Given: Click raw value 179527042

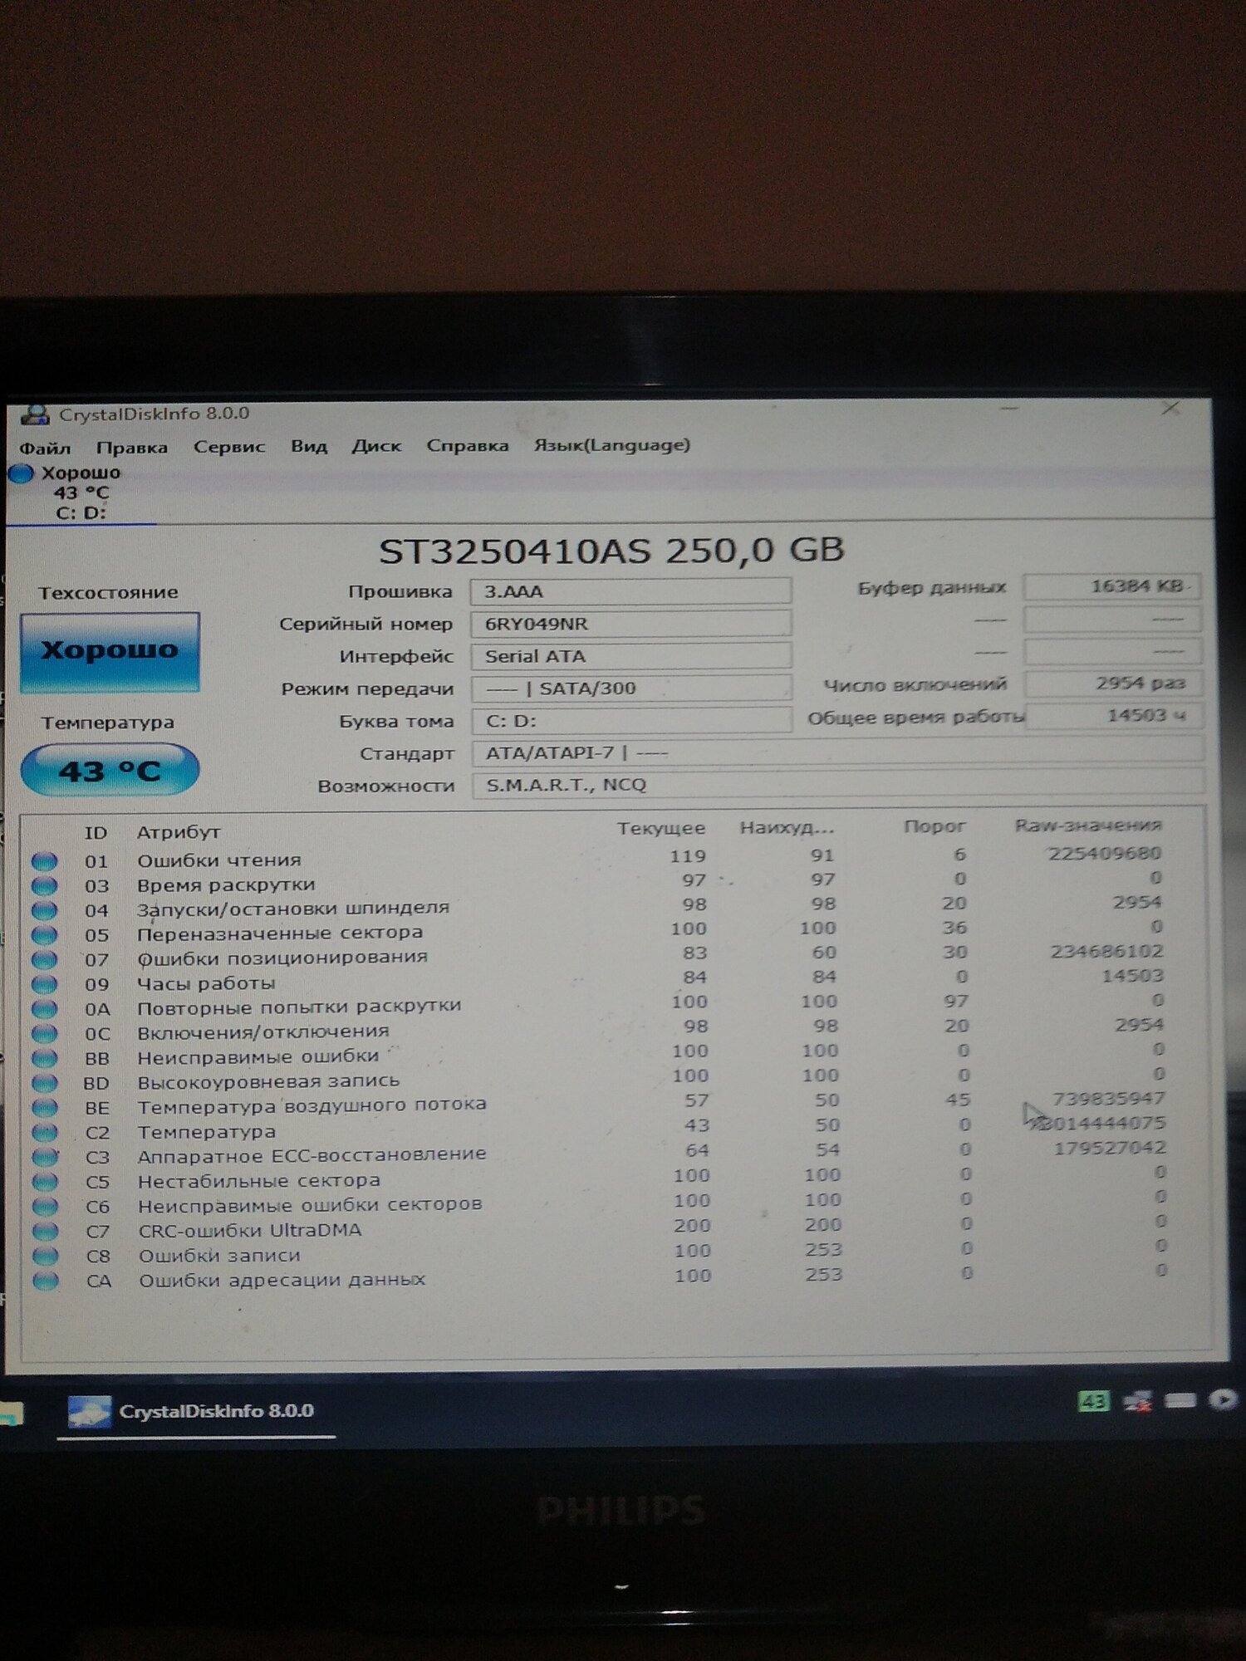Looking at the screenshot, I should click(x=1110, y=1148).
